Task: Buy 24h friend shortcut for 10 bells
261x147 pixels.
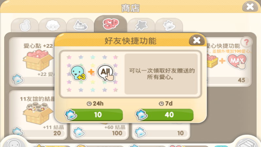Action: [94, 115]
